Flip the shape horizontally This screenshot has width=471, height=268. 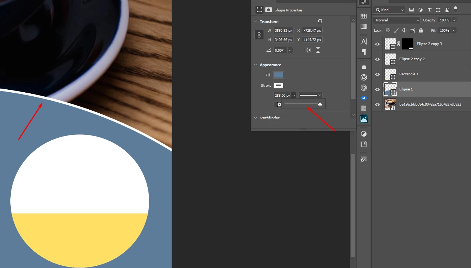pyautogui.click(x=307, y=50)
